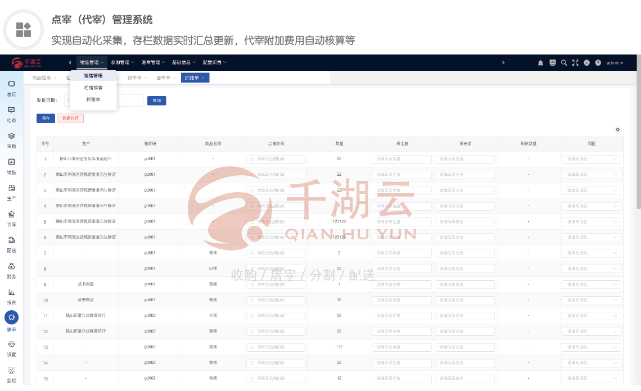Click the 数据分析 button
Image resolution: width=641 pixels, height=391 pixels.
click(70, 119)
